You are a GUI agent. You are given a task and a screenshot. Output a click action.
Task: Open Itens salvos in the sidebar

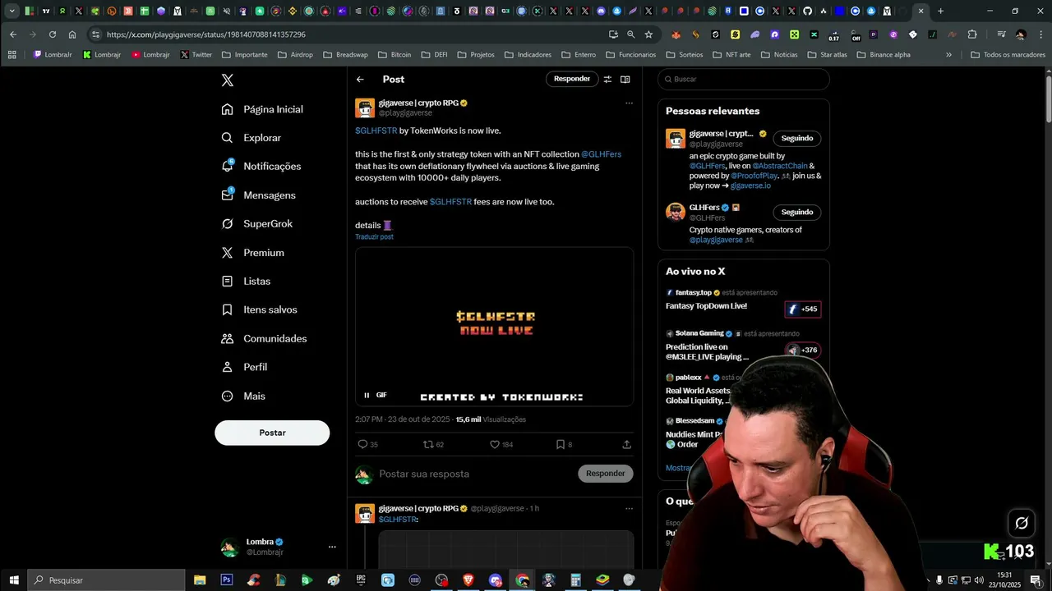[x=260, y=309]
